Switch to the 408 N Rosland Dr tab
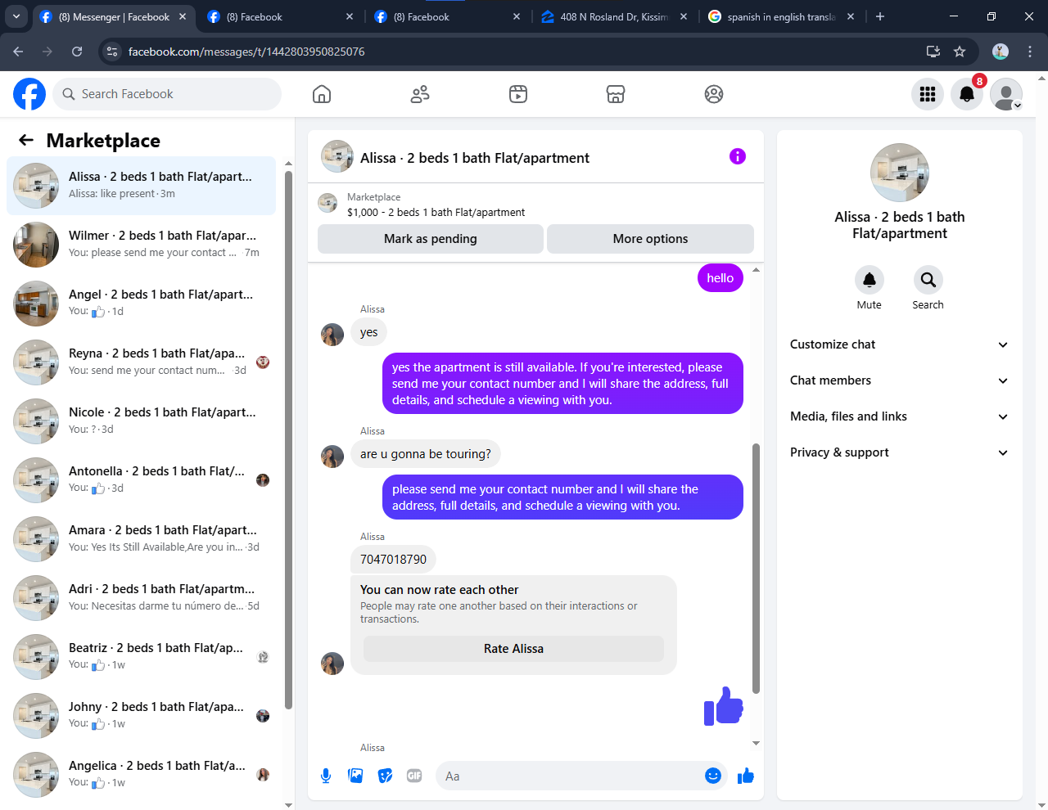 613,16
